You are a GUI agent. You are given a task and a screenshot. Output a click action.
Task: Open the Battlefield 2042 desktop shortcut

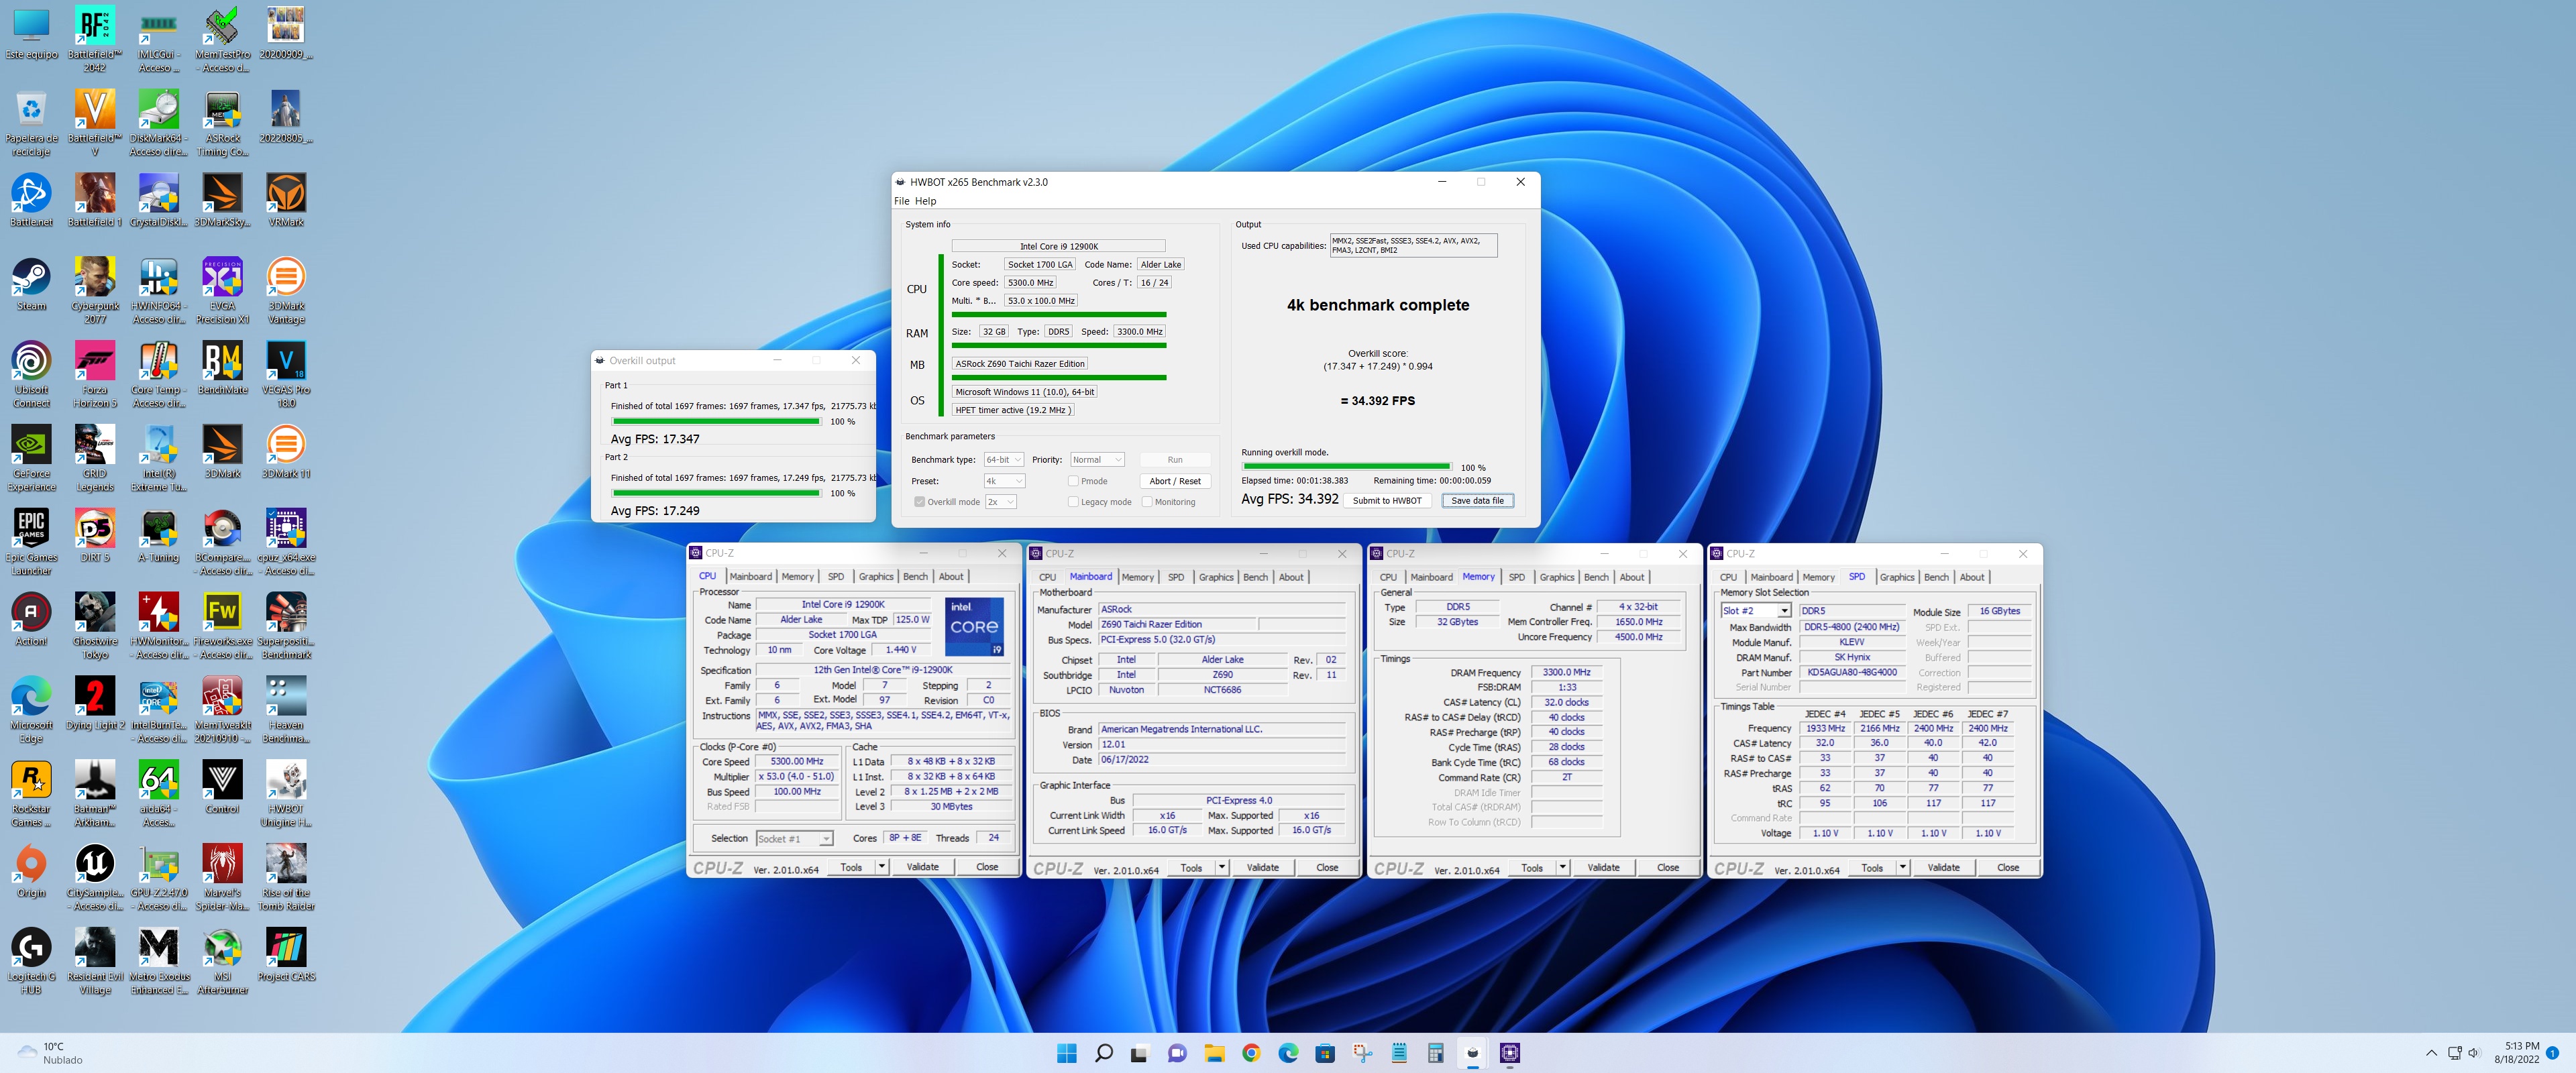pos(95,39)
